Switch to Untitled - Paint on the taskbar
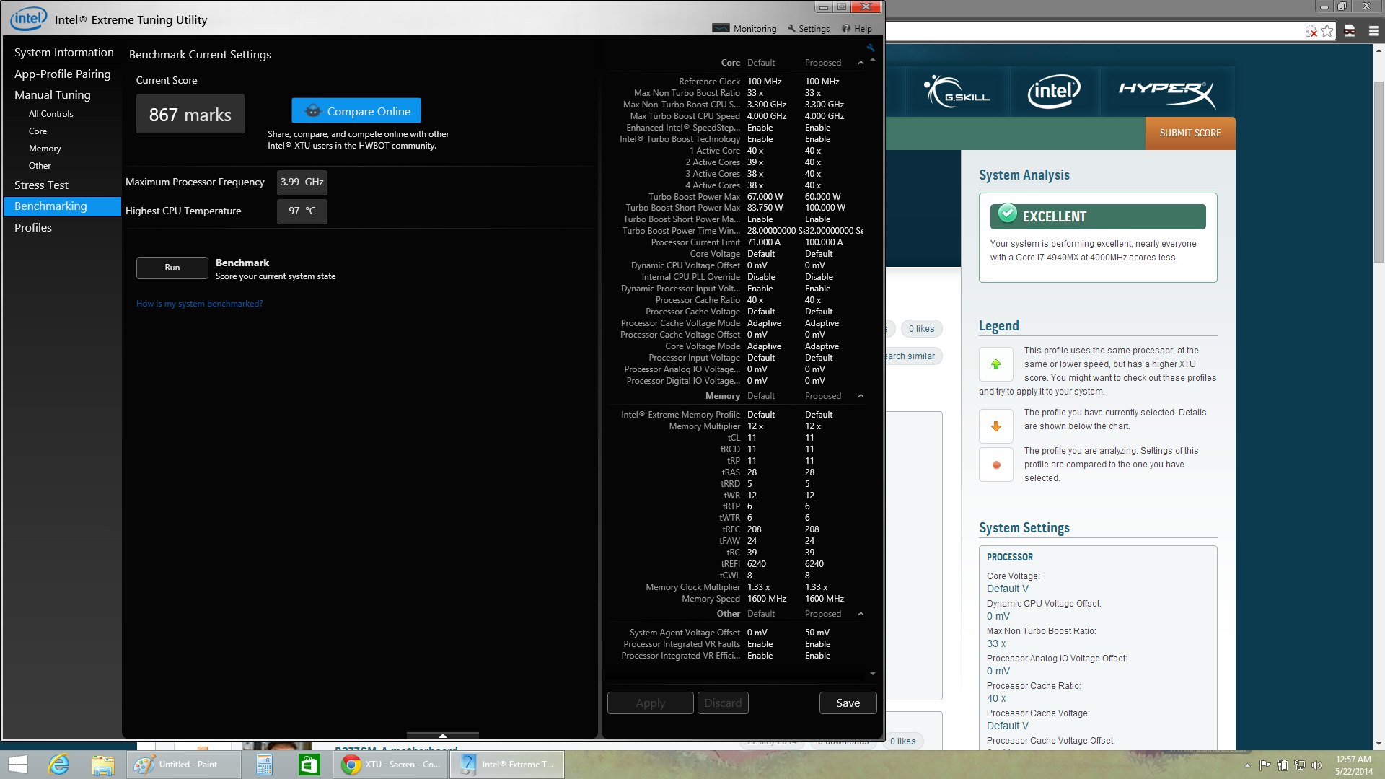The image size is (1385, 779). click(x=184, y=765)
